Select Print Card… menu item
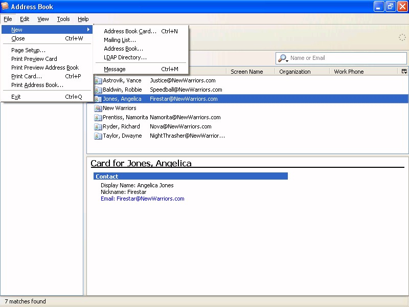 [x=47, y=76]
